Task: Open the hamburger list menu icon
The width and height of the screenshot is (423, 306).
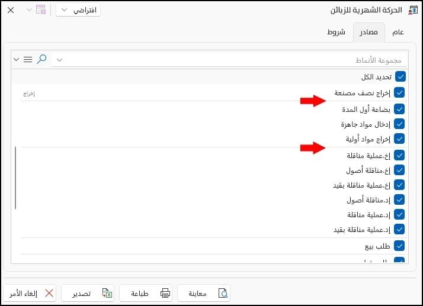Action: pos(28,59)
